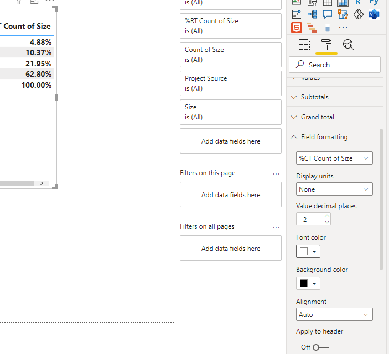This screenshot has width=389, height=354.
Task: Select the 10.37% table cell
Action: (x=39, y=52)
